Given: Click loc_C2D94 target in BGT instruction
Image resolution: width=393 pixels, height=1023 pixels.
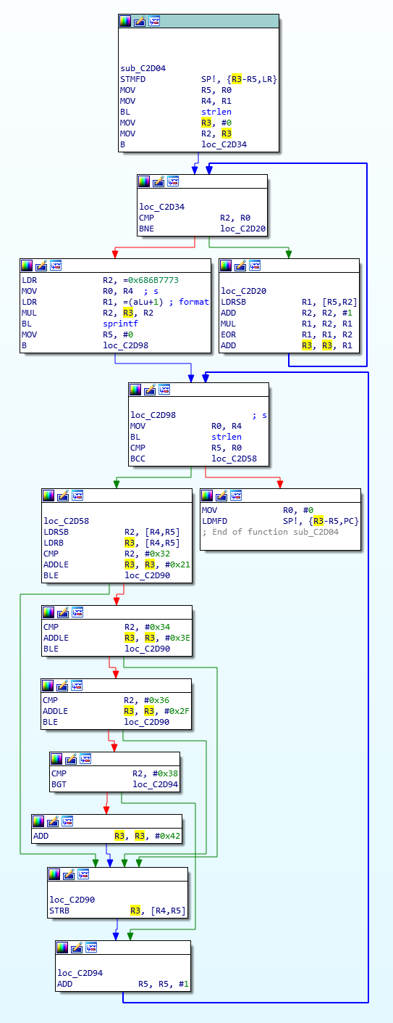Looking at the screenshot, I should click(155, 784).
